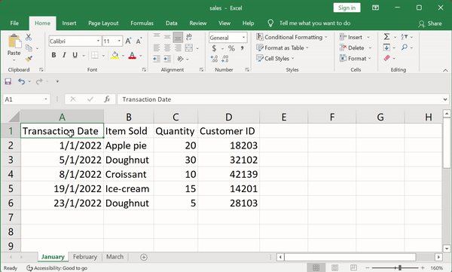Click the Increase Font Size icon

[x=128, y=41]
